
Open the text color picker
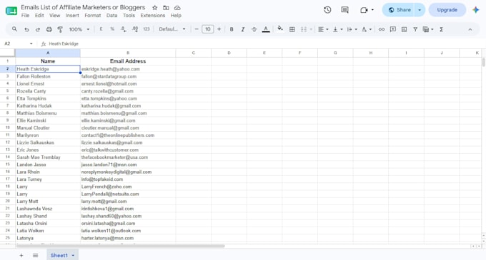point(266,29)
